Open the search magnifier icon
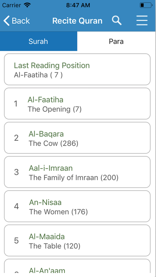 pos(117,21)
